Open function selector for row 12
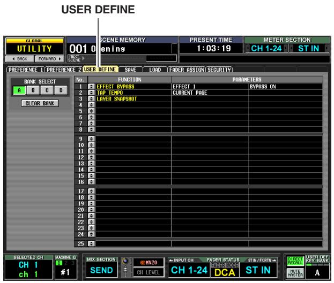Screen dimensions: 334x283 tap(91, 157)
